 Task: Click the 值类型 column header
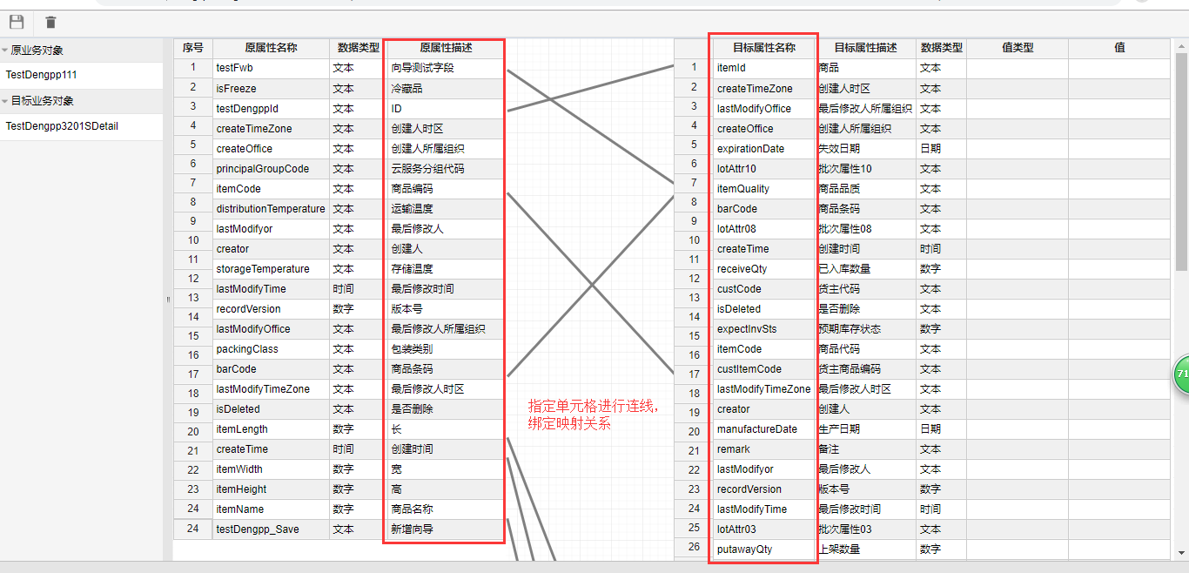1017,48
